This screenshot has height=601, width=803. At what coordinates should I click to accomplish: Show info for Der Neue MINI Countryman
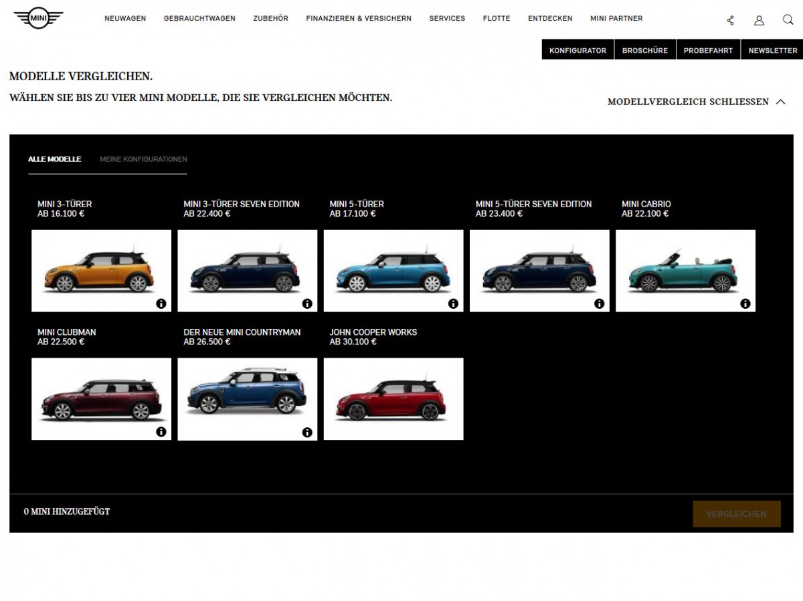[307, 432]
